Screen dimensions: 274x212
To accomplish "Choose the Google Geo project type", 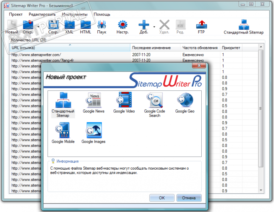I will pos(185,103).
